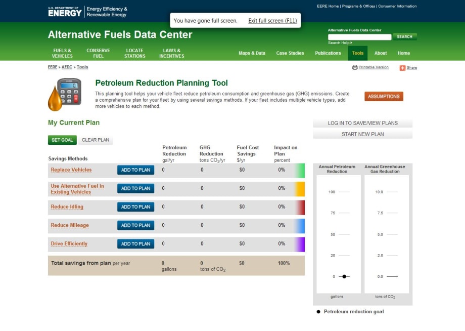The image size is (465, 331).
Task: Open the Publications section
Action: pyautogui.click(x=328, y=53)
